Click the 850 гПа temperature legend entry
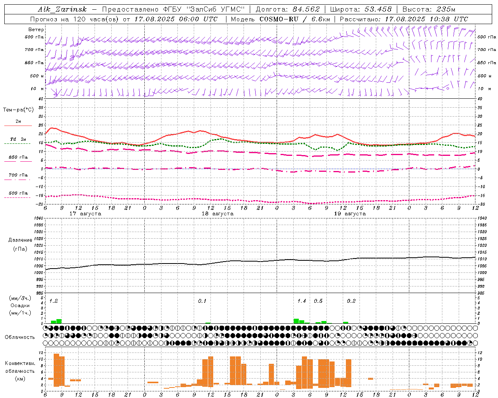This screenshot has width=498, height=398. coord(18,157)
